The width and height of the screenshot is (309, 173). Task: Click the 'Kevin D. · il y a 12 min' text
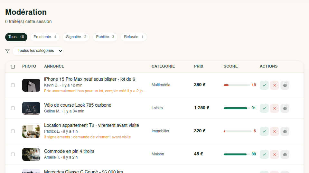click(63, 85)
